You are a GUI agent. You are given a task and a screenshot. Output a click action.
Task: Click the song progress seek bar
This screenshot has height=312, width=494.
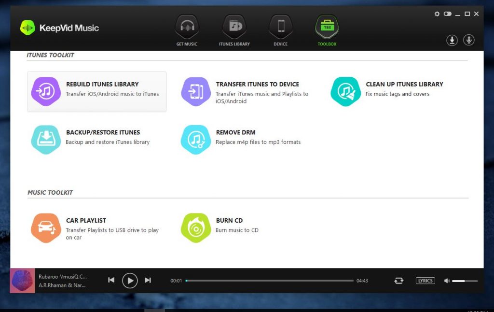click(x=270, y=281)
